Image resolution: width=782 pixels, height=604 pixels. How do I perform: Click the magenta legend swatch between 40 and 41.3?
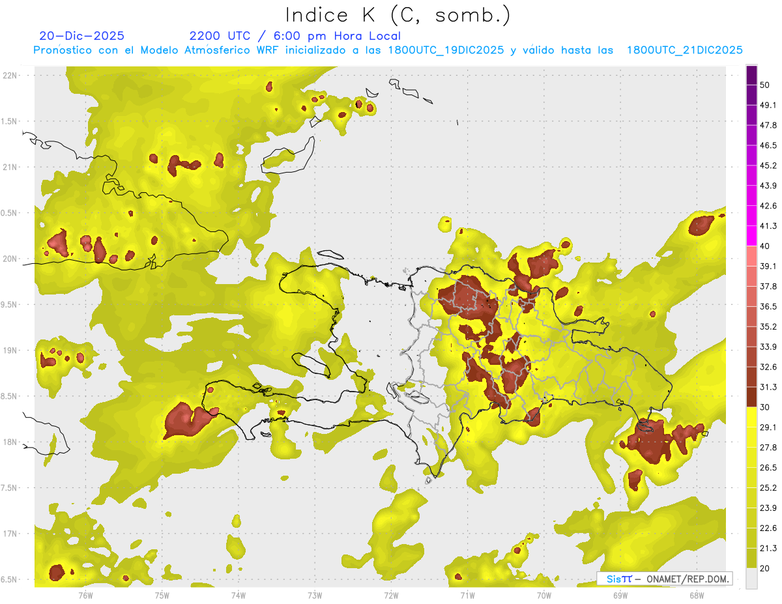pos(751,236)
